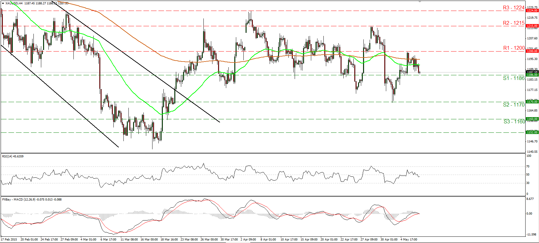The image size is (539, 243).
Task: Click the 4 Mar 01:00 time label
Action: click(x=88, y=240)
